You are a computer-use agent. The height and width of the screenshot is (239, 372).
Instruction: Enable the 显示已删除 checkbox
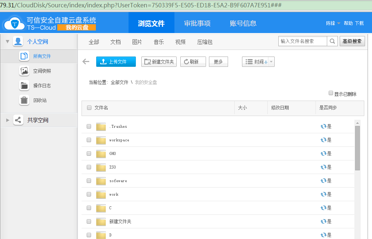[x=331, y=93]
